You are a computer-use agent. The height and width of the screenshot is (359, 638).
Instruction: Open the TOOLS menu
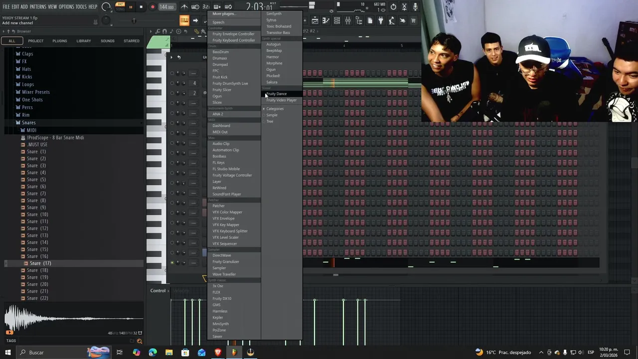point(81,7)
